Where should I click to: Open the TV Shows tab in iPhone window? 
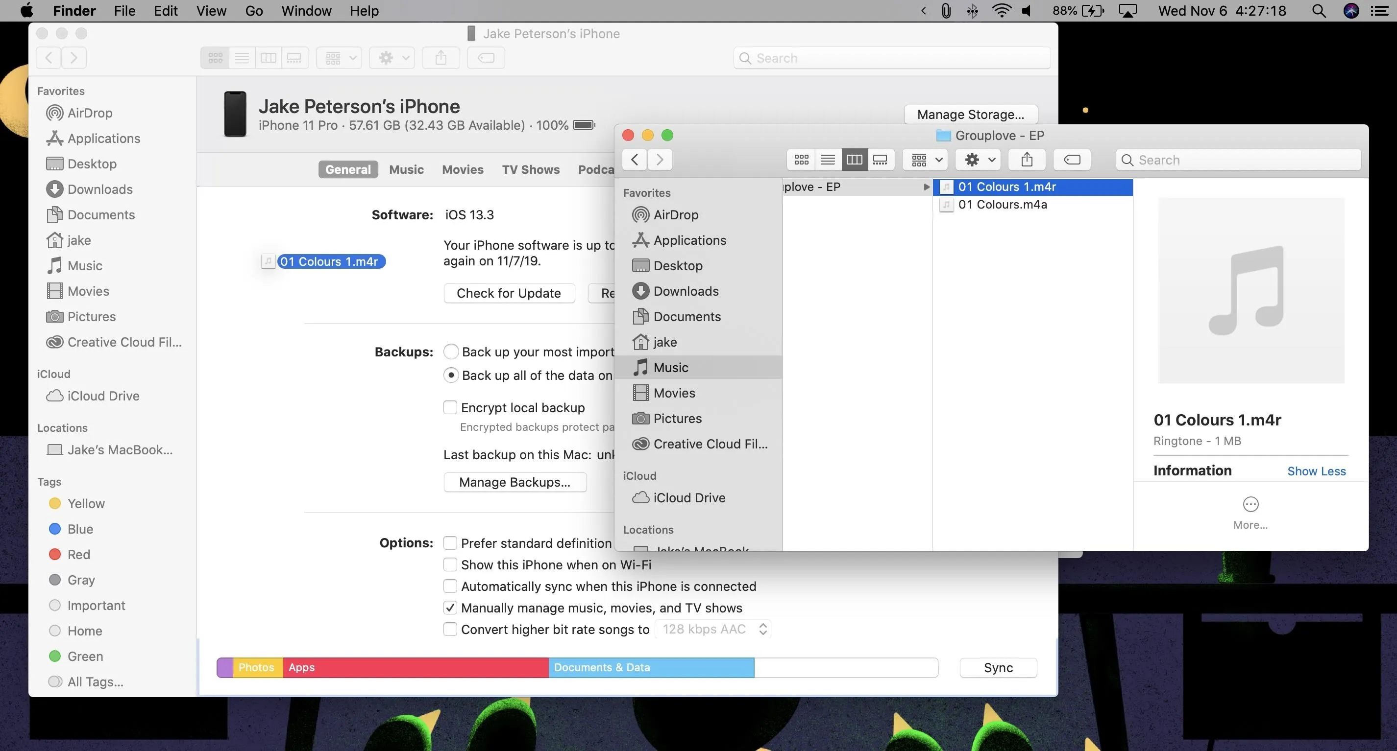pos(530,169)
